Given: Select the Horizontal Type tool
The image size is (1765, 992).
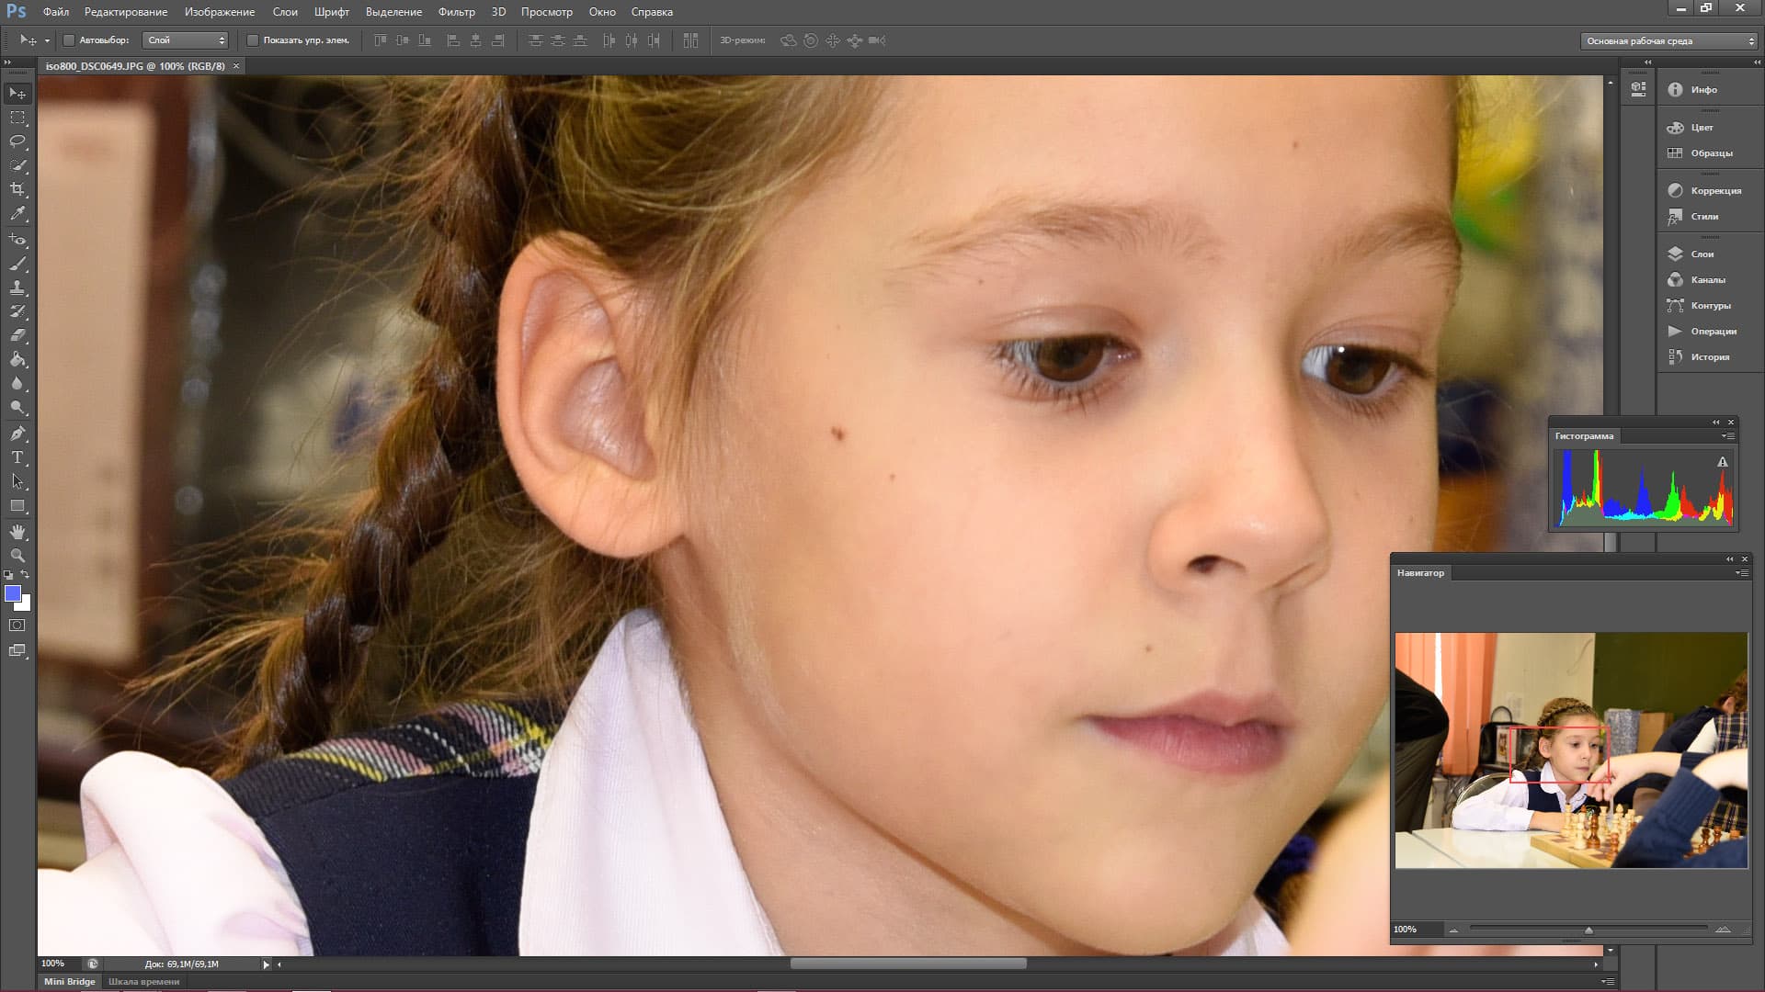Looking at the screenshot, I should [17, 457].
